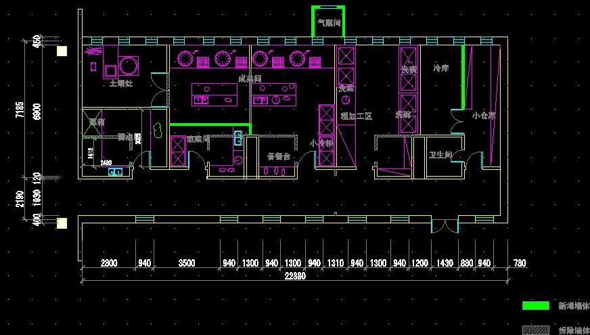The image size is (590, 335).
Task: Select the 卫生间 room label
Action: [439, 155]
